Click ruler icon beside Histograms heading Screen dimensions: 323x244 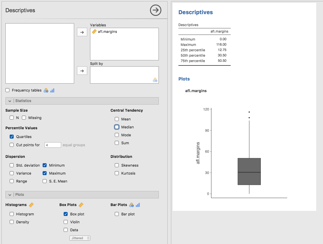tap(31, 205)
